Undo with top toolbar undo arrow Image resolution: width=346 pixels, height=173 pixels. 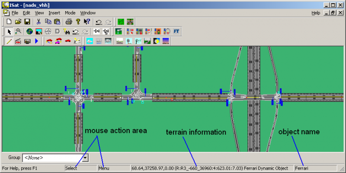(99, 22)
